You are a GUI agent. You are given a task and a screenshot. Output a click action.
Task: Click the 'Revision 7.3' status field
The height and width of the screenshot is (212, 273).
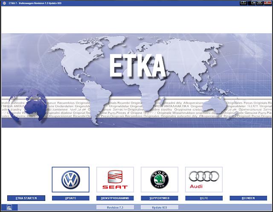(x=115, y=207)
